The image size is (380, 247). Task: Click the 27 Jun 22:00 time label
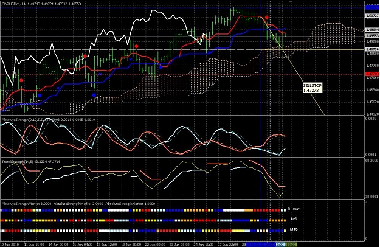point(228,245)
